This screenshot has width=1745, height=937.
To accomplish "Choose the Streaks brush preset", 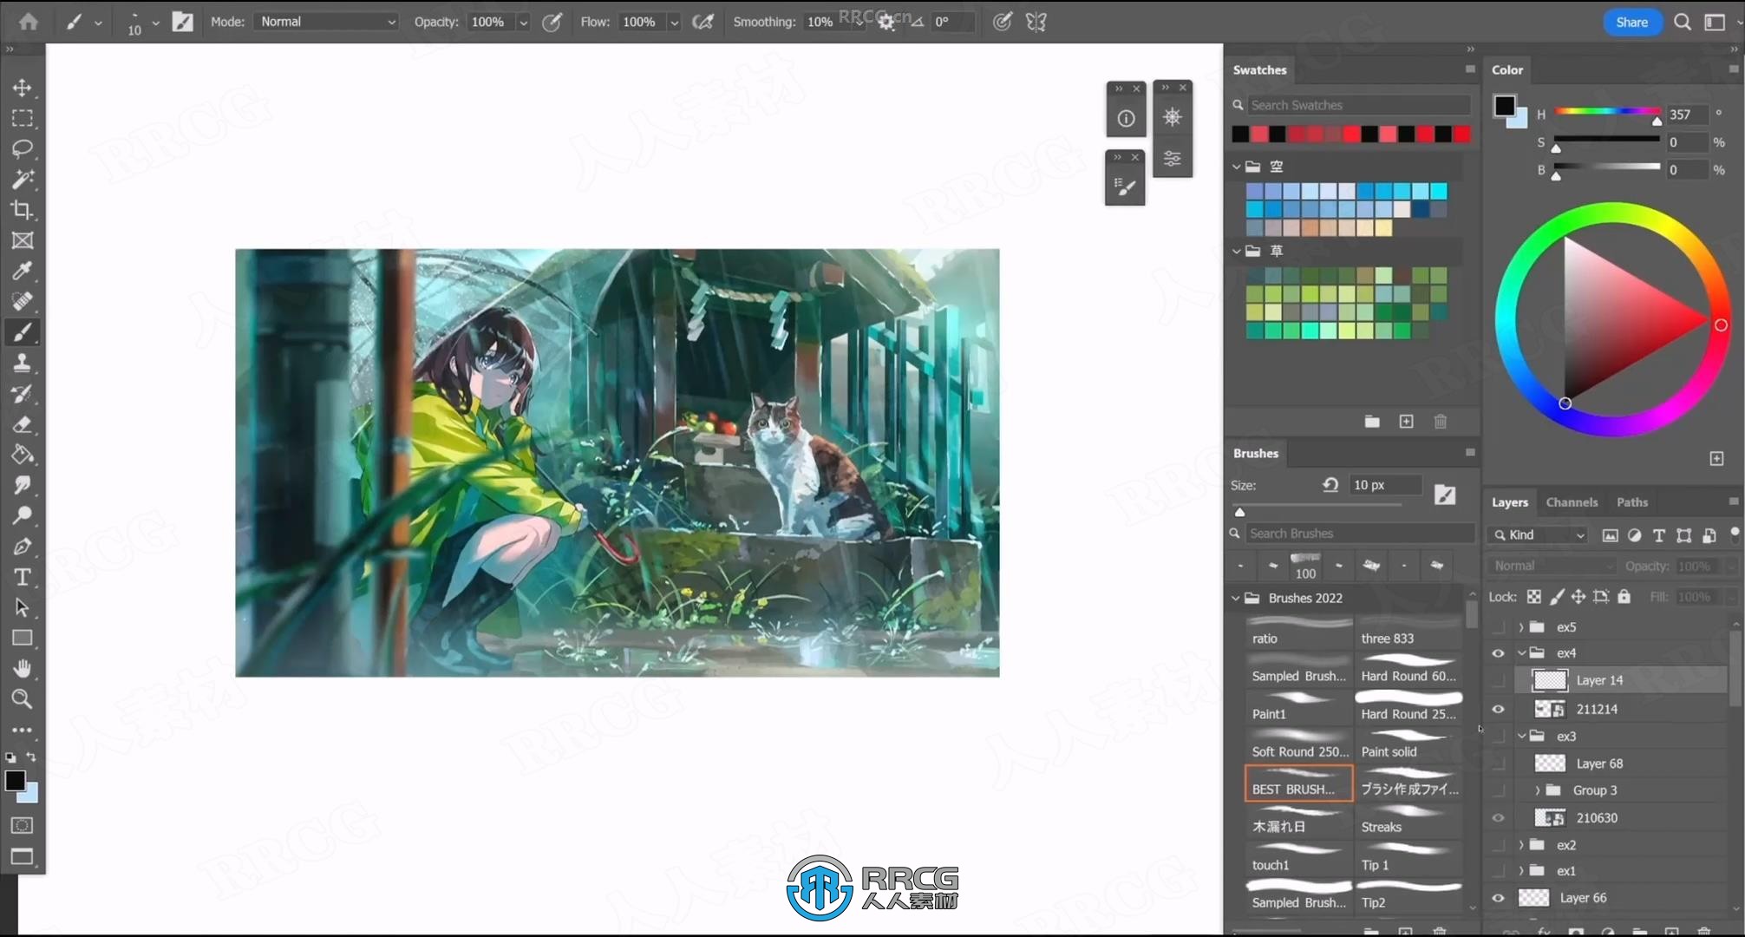I will click(1408, 821).
